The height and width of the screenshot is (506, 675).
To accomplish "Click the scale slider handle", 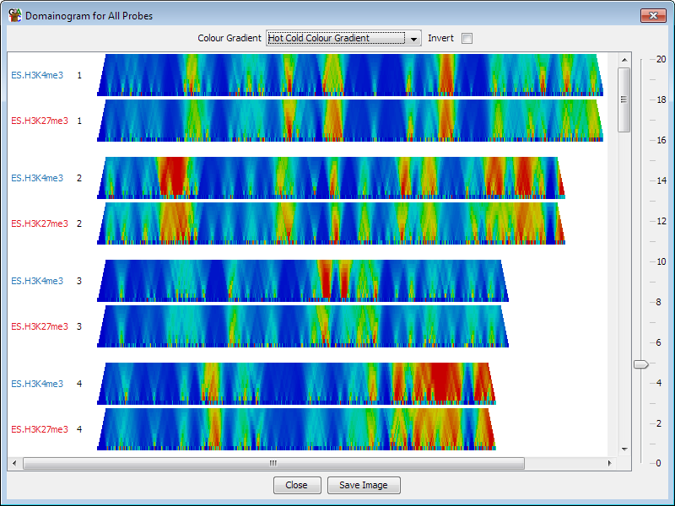I will [641, 364].
